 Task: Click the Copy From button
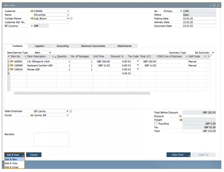coord(178,155)
